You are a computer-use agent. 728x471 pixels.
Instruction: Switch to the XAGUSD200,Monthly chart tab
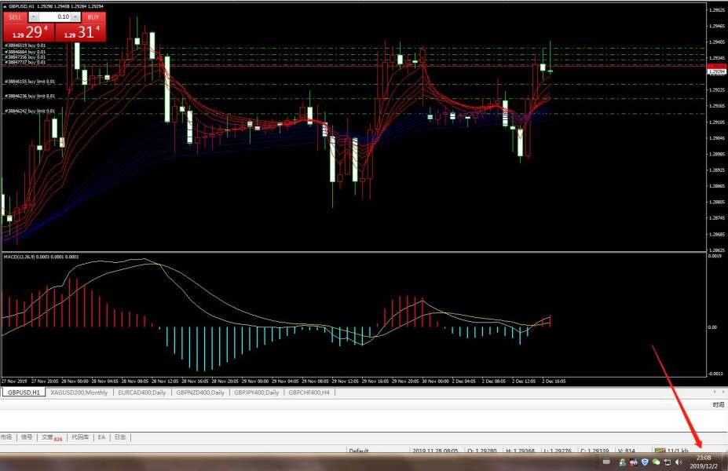click(79, 392)
